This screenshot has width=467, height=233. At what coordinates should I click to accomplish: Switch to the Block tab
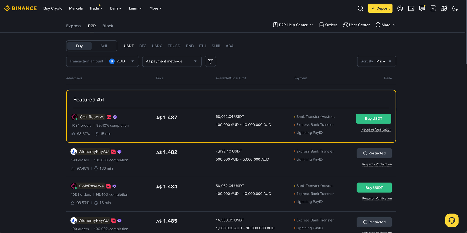tap(108, 26)
